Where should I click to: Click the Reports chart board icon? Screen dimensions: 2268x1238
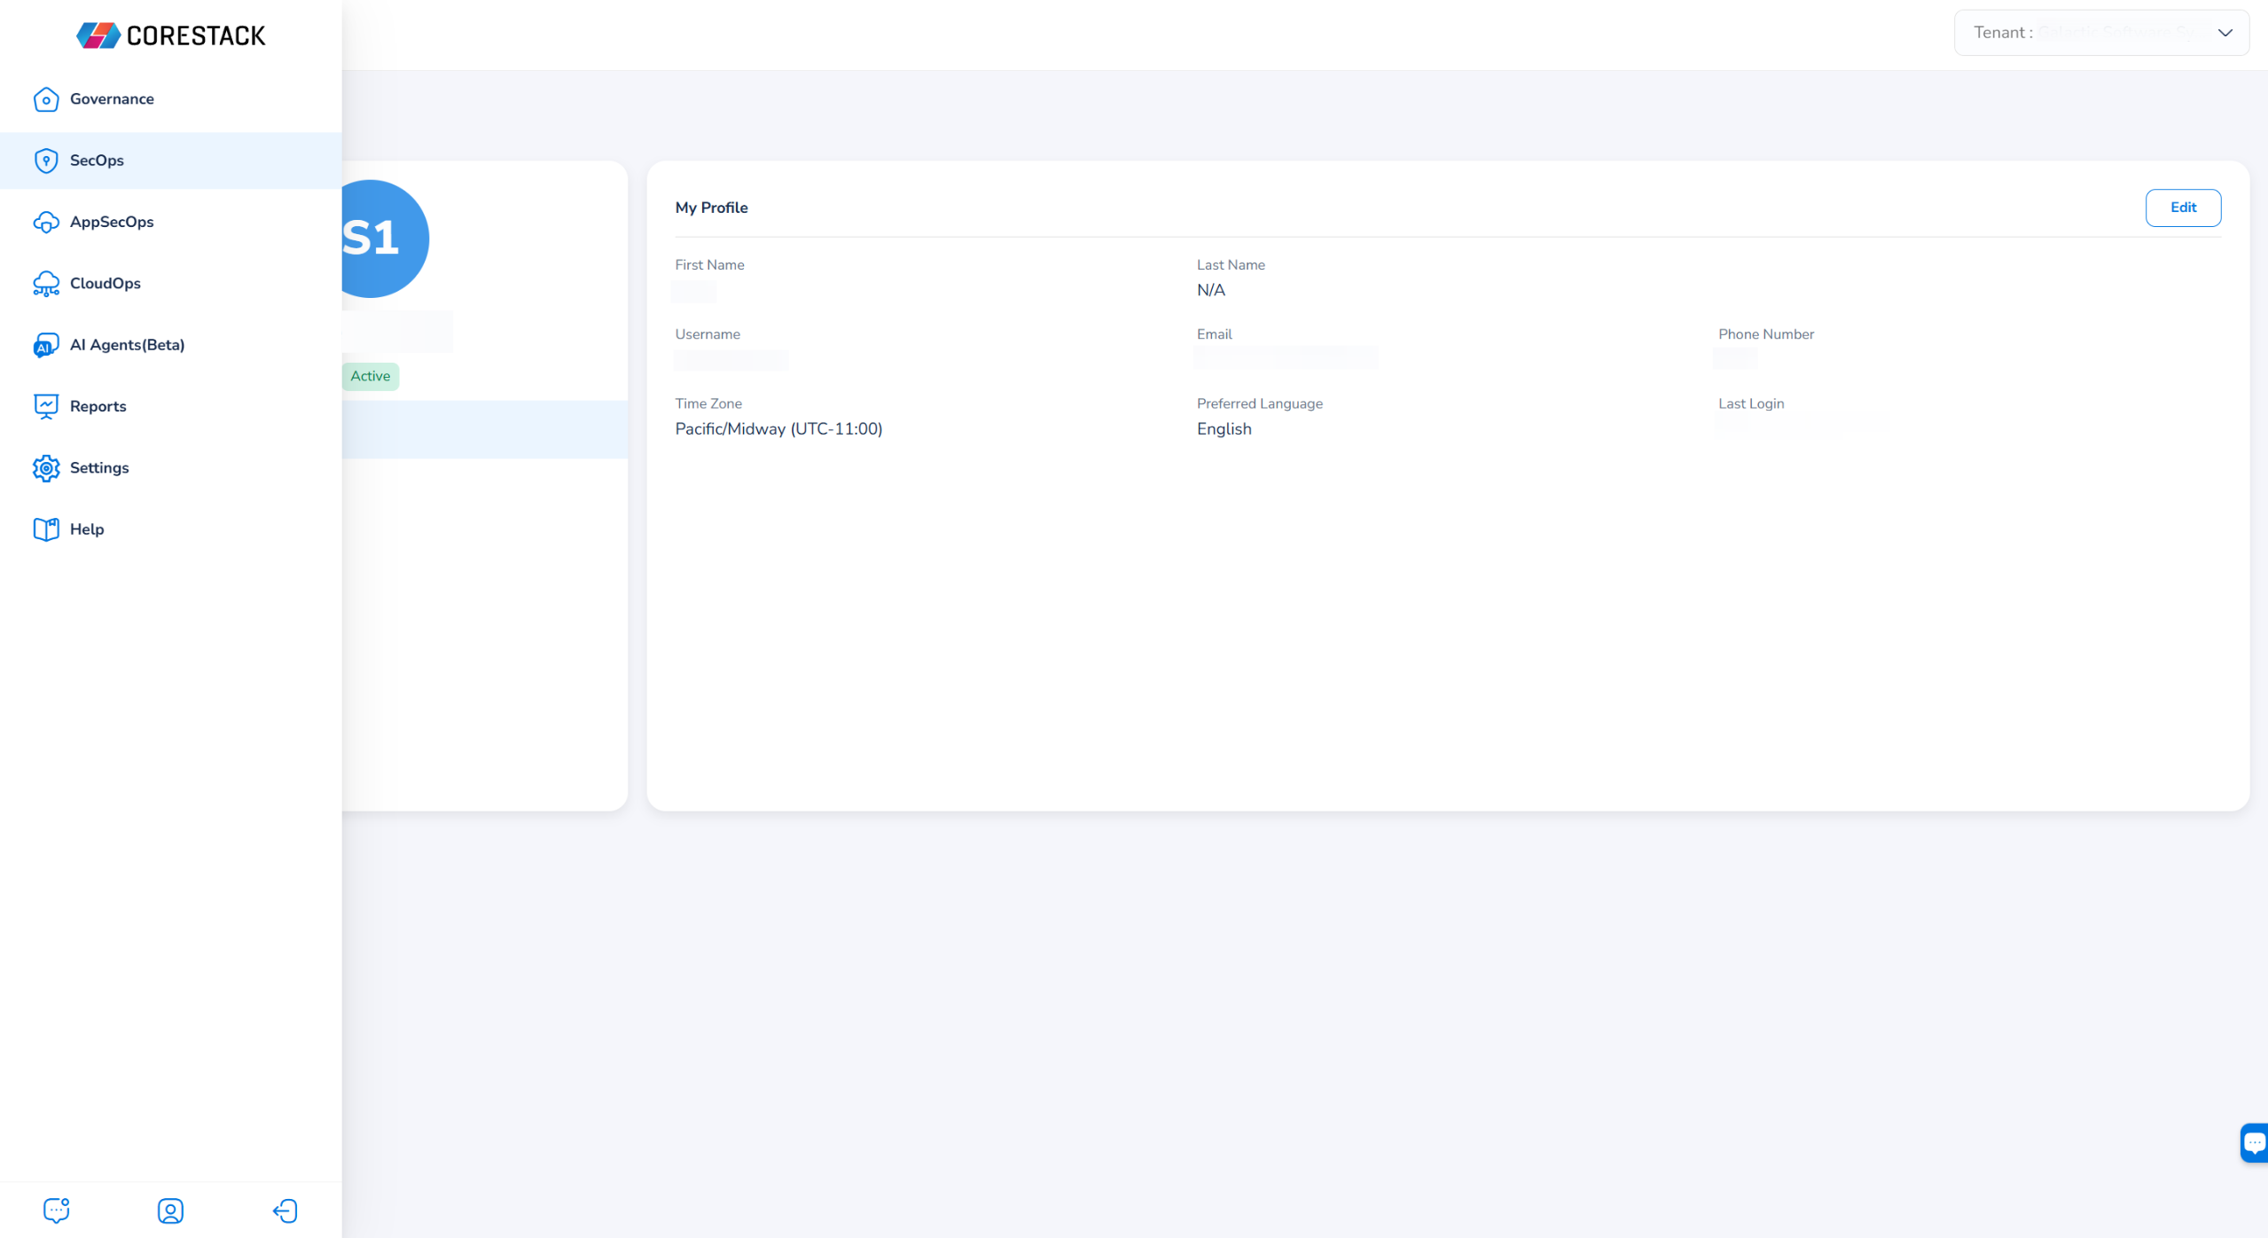pos(46,406)
